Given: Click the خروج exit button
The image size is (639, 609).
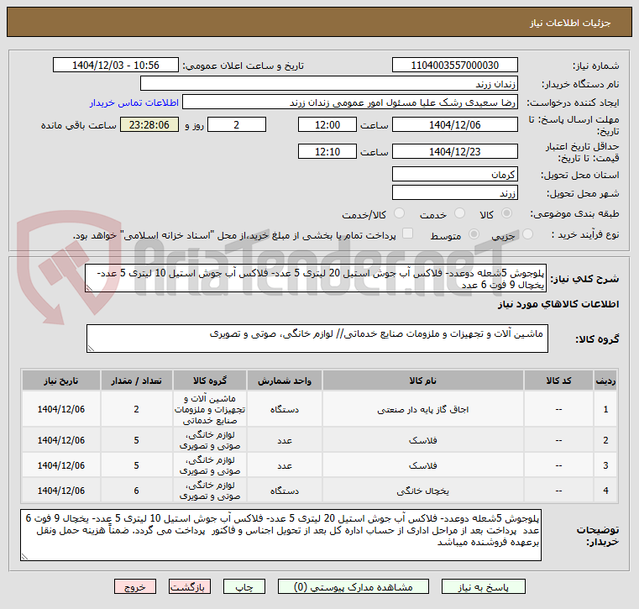Looking at the screenshot, I should tap(135, 587).
